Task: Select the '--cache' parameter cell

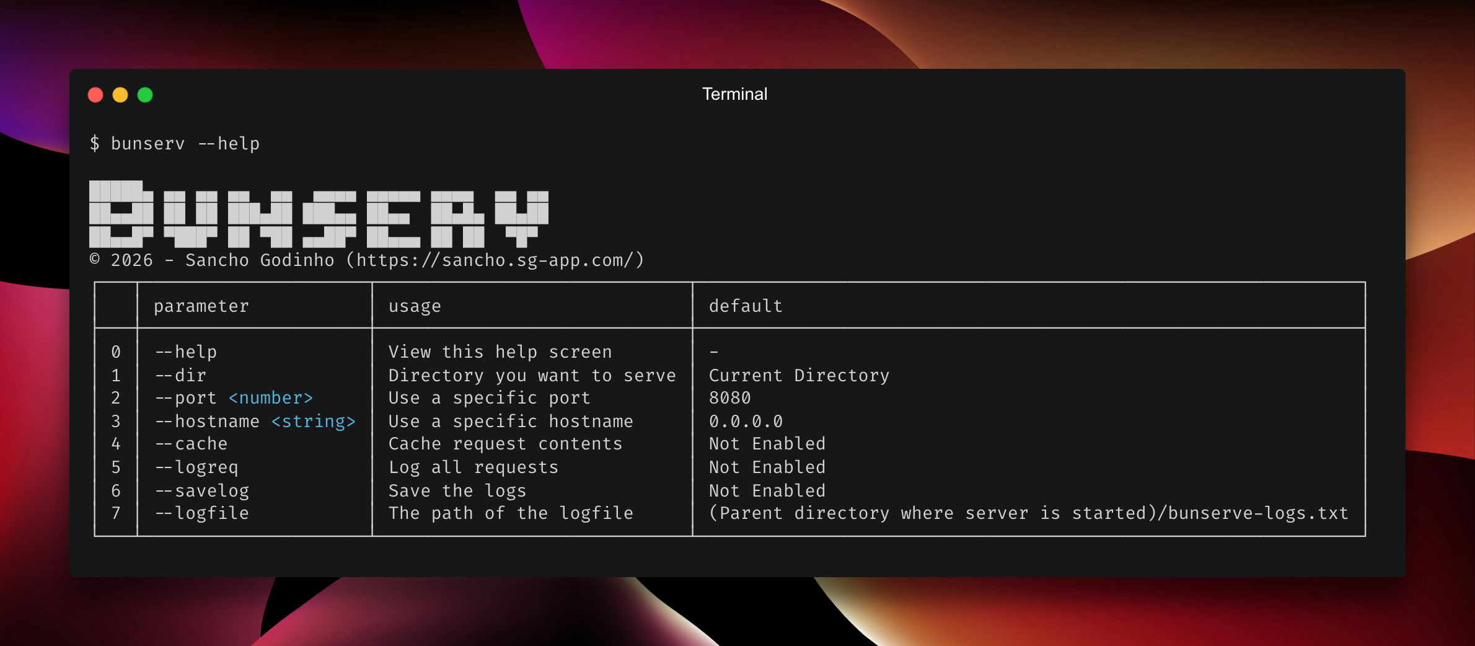Action: [192, 444]
